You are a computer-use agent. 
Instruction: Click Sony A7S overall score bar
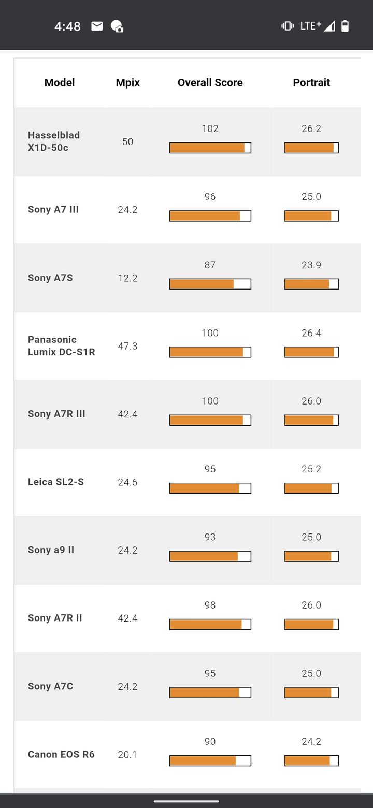coord(210,284)
